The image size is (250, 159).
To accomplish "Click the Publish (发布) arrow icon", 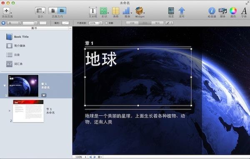I will coord(182,11).
